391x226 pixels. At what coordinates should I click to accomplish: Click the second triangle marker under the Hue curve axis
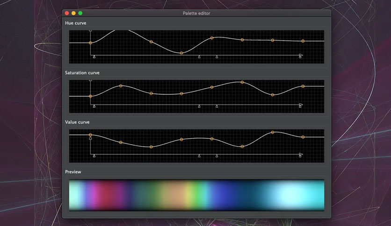click(x=199, y=57)
